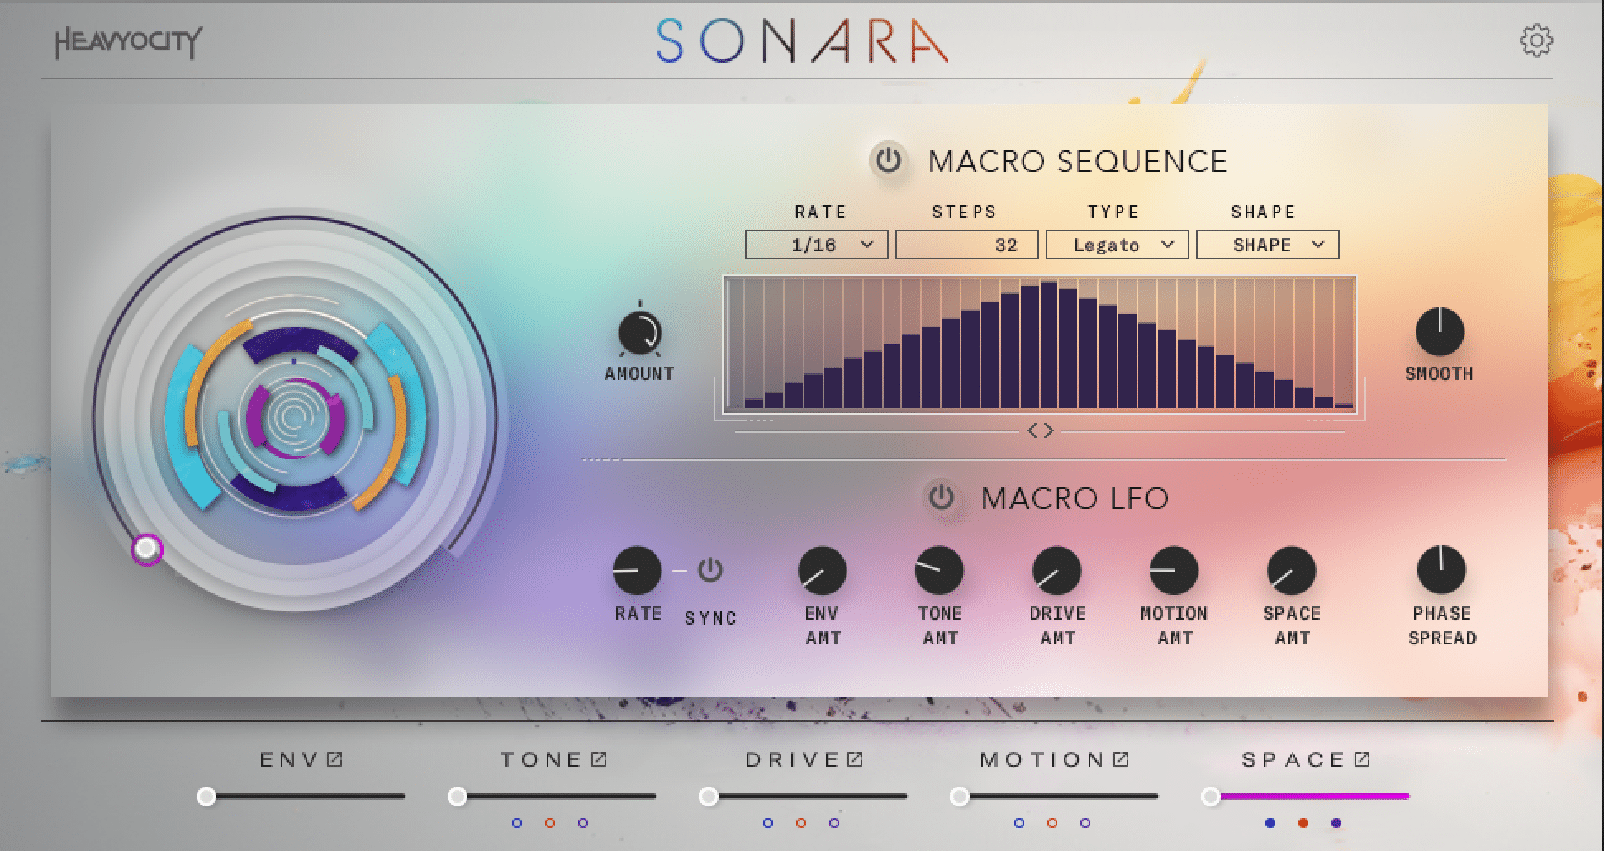
Task: Click the Amount knob
Action: 640,333
